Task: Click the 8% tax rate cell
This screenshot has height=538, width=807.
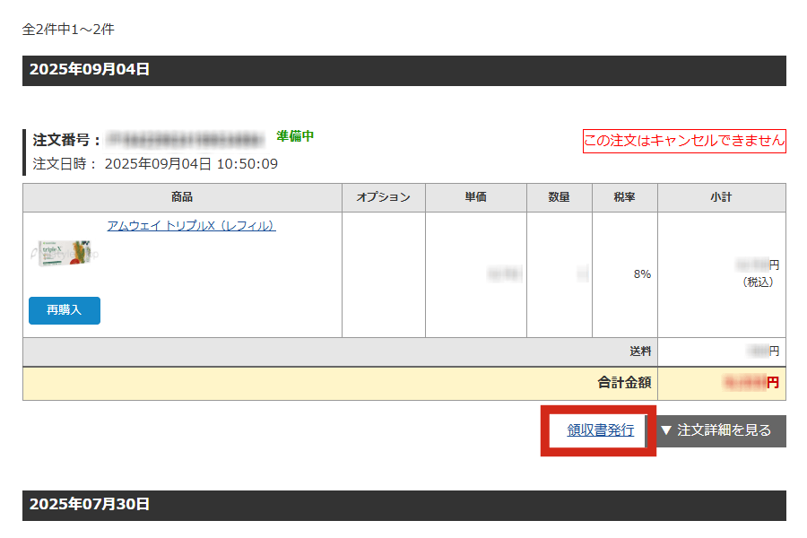Action: pos(641,274)
